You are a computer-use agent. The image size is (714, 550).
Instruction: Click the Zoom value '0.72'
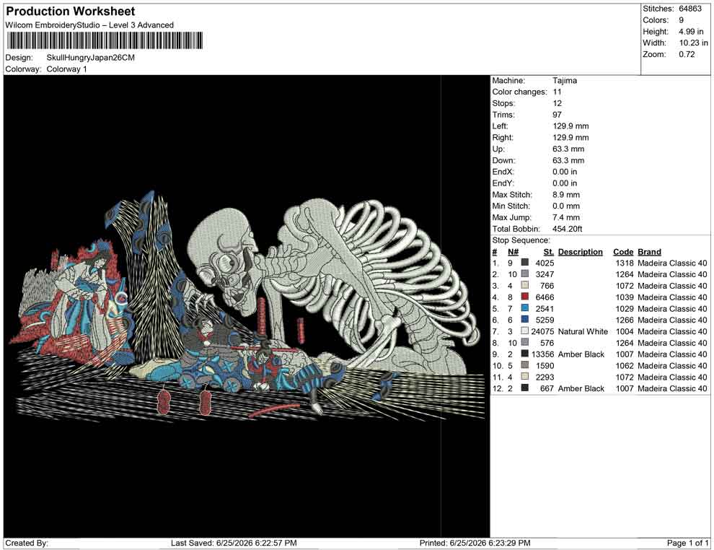[x=687, y=54]
